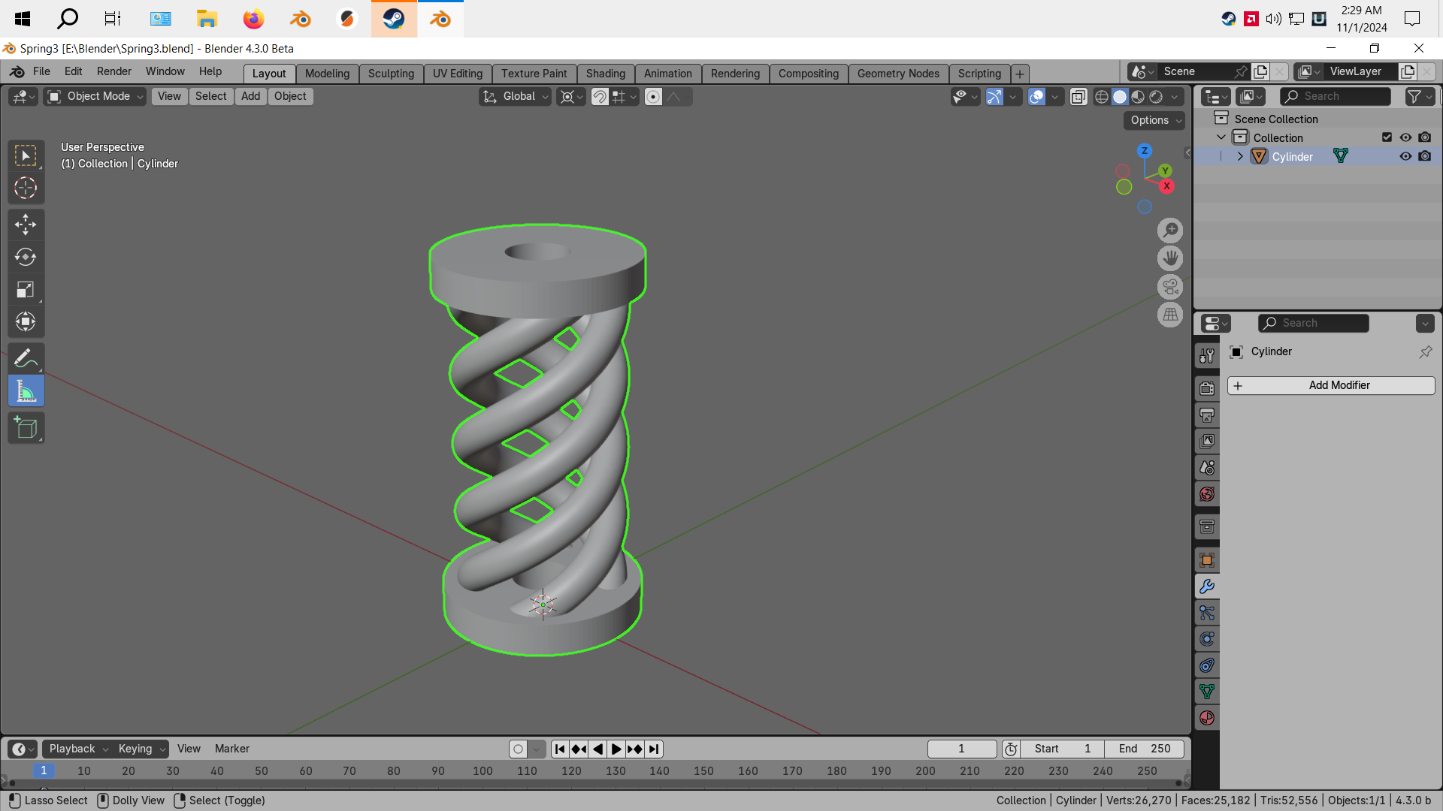The width and height of the screenshot is (1443, 811).
Task: Click the Select Box tool
Action: click(x=26, y=155)
